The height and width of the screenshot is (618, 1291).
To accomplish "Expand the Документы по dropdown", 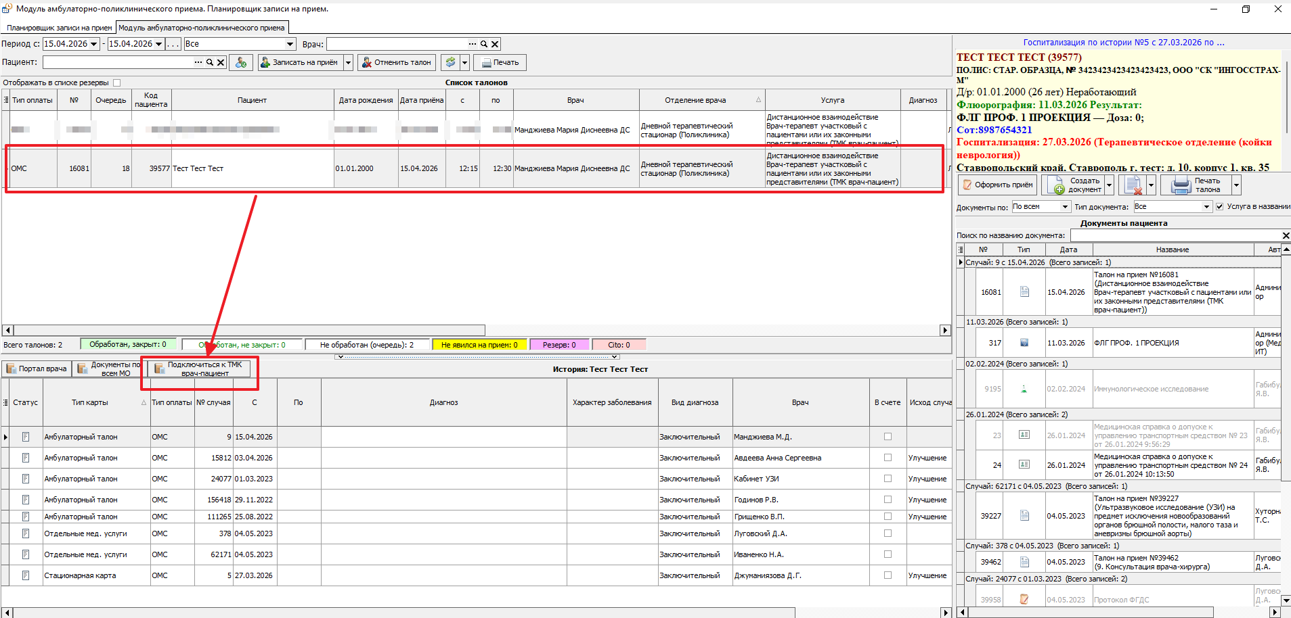I will pyautogui.click(x=1065, y=207).
